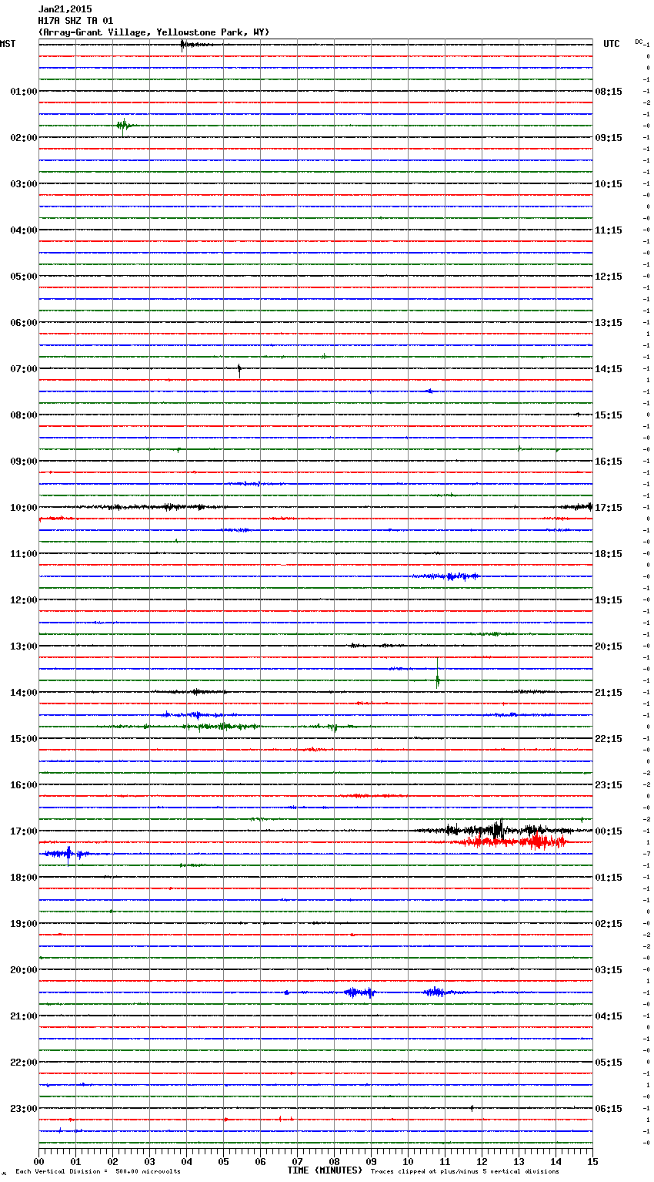Click the 13:00 MST hour label
The image size is (654, 1182).
point(24,646)
